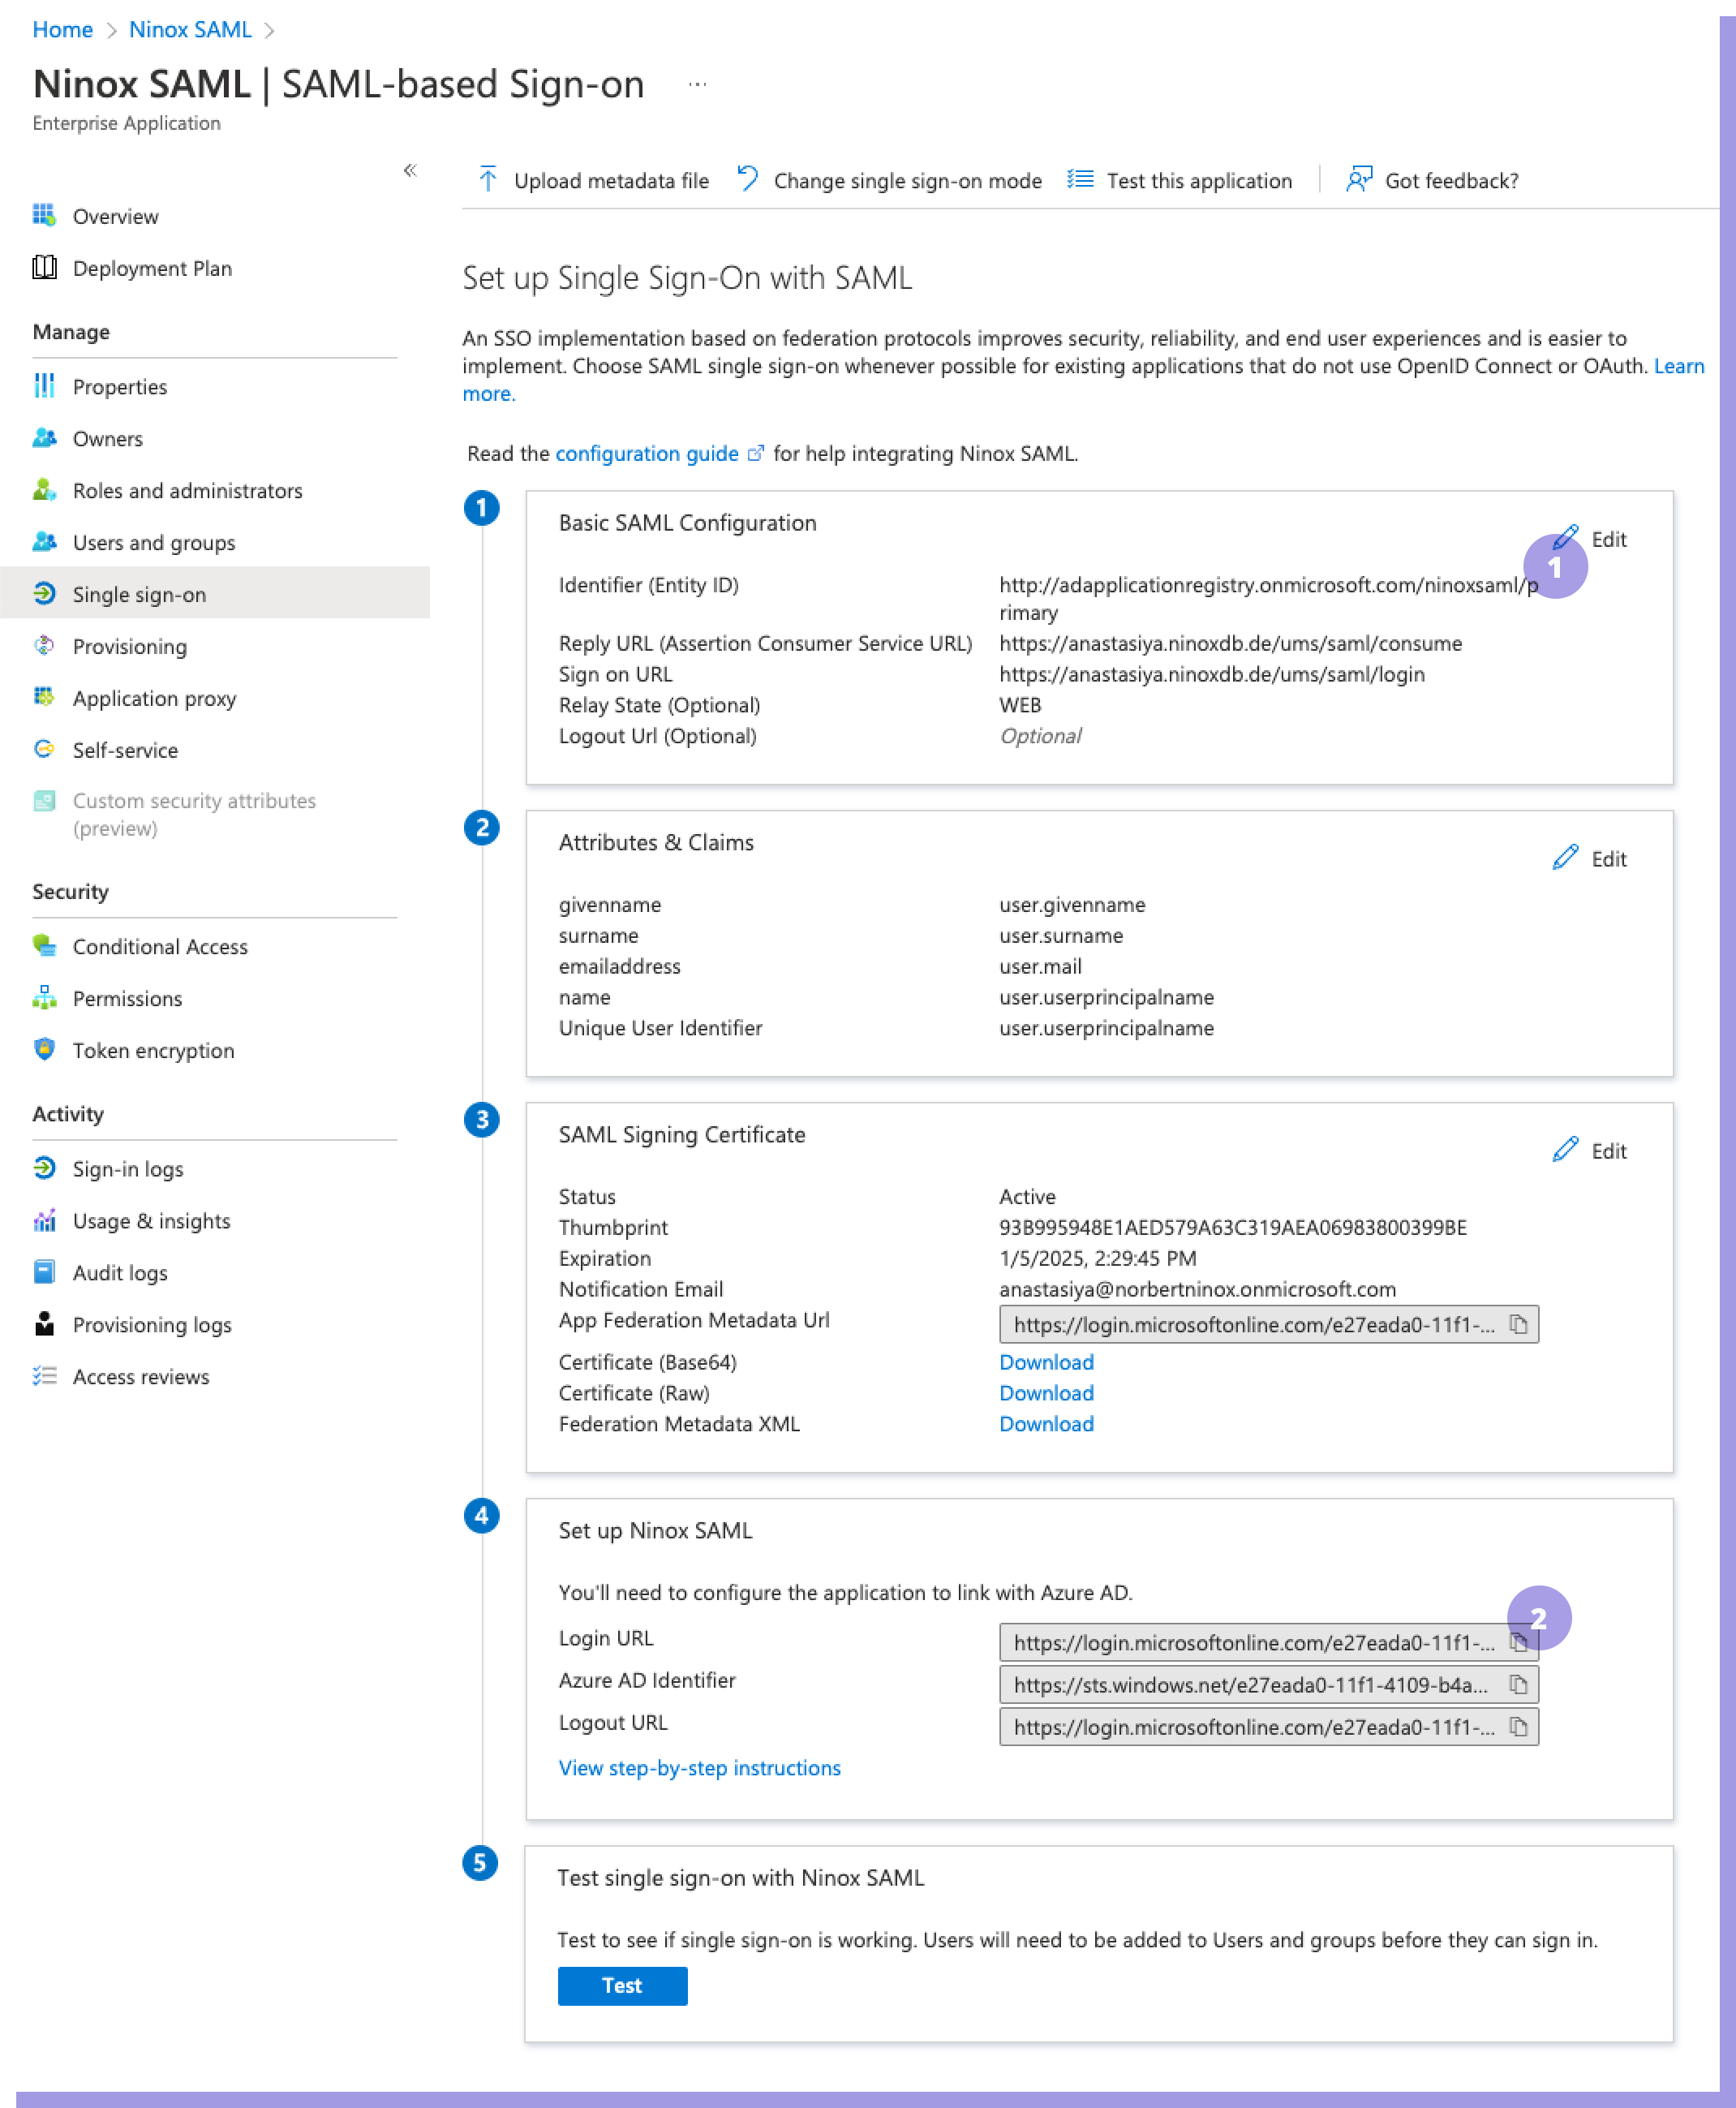
Task: Download the Certificate (Raw)
Action: click(1046, 1392)
